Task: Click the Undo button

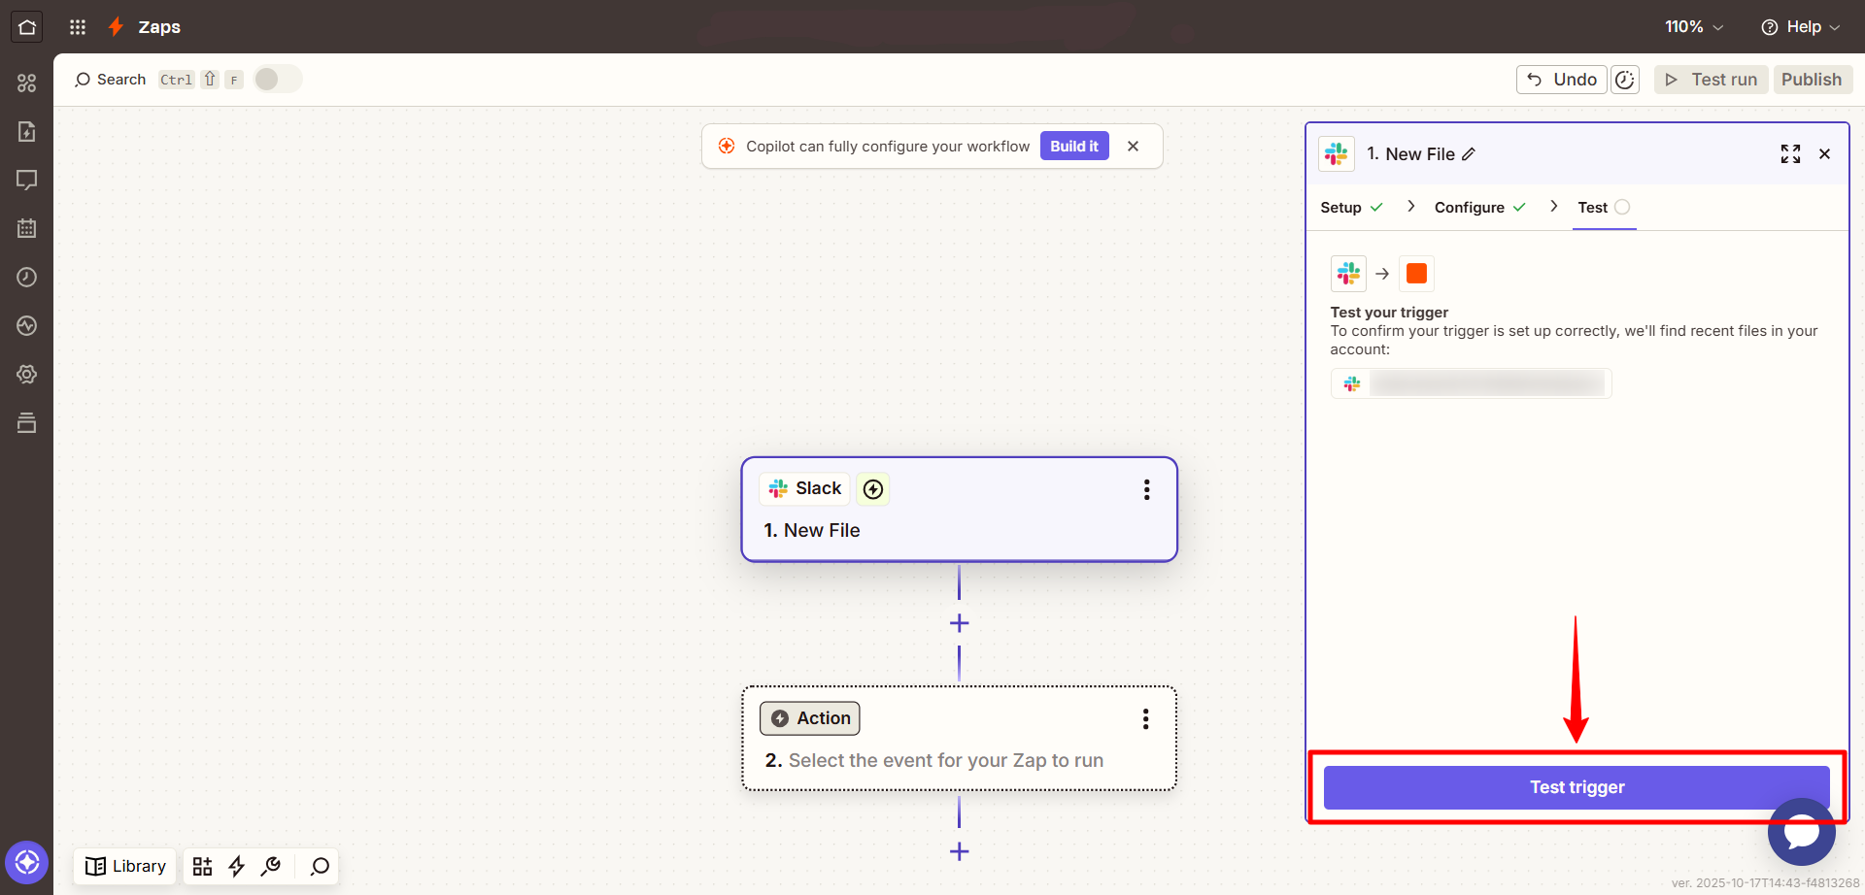Action: (1561, 80)
